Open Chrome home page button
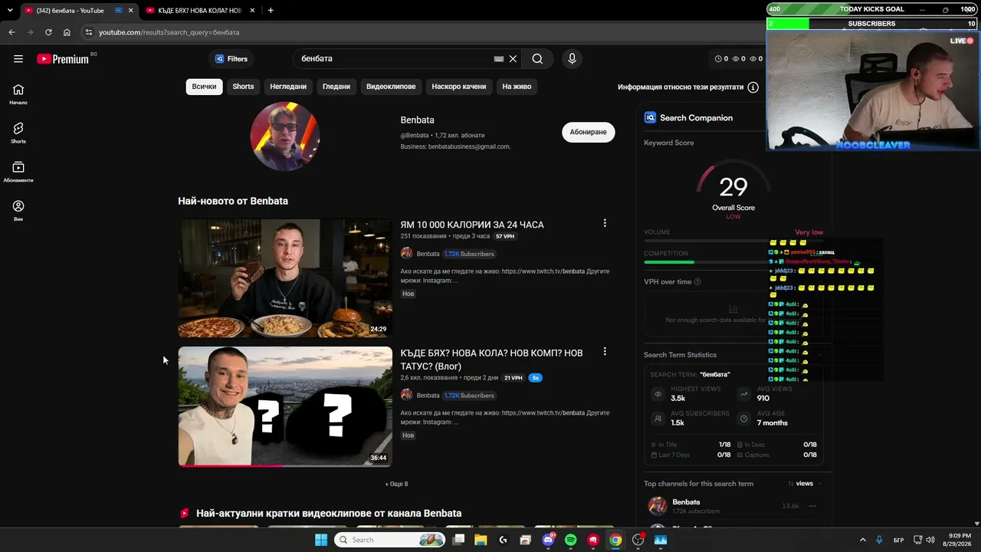Image resolution: width=981 pixels, height=552 pixels. tap(67, 32)
